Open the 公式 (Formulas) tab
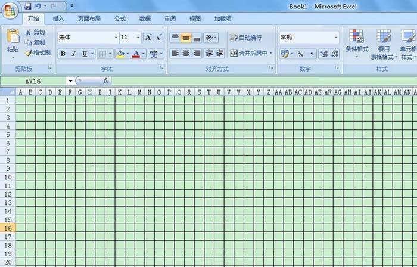 point(120,18)
